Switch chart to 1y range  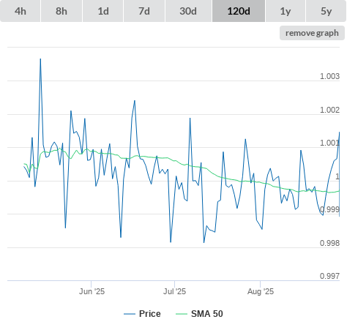[x=286, y=11]
